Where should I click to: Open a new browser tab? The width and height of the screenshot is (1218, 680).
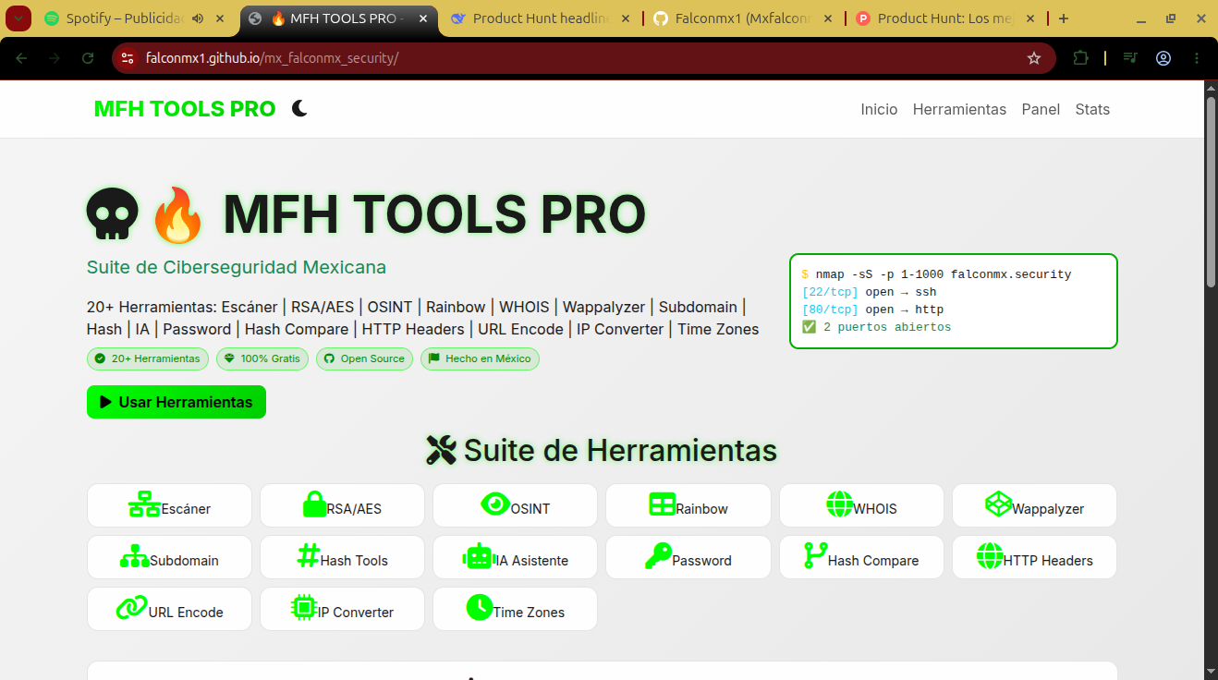1064,18
